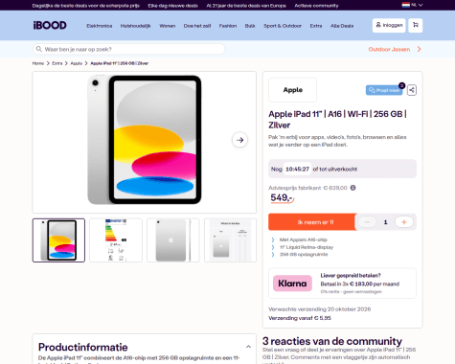This screenshot has height=364, width=455.
Task: Select the front iPad thumbnail
Action: 58,240
